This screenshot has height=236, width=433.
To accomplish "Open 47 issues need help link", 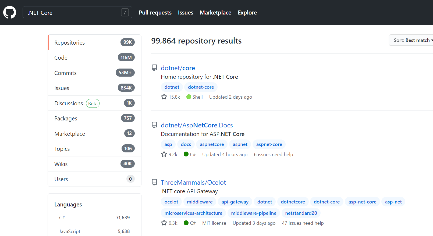I will click(303, 223).
